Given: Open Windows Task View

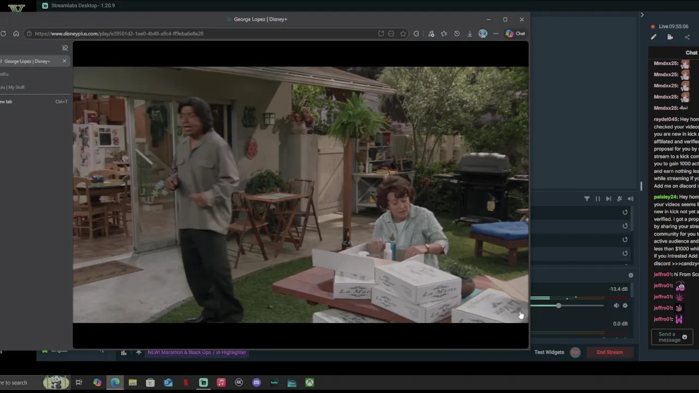Looking at the screenshot, I should point(79,383).
